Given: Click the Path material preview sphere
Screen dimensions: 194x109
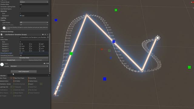Looking at the screenshot, I should (x=2, y=64).
